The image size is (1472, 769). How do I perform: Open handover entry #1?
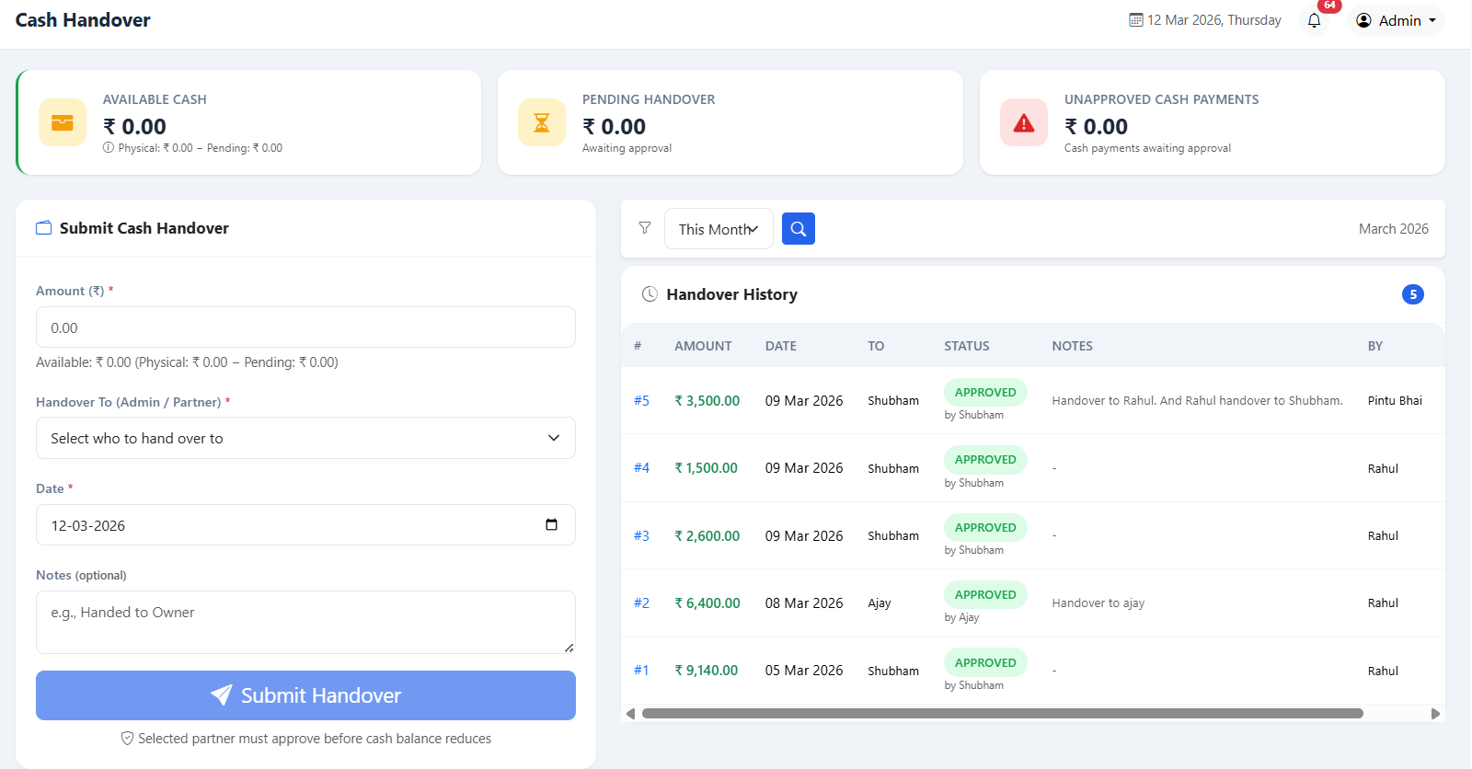click(641, 670)
